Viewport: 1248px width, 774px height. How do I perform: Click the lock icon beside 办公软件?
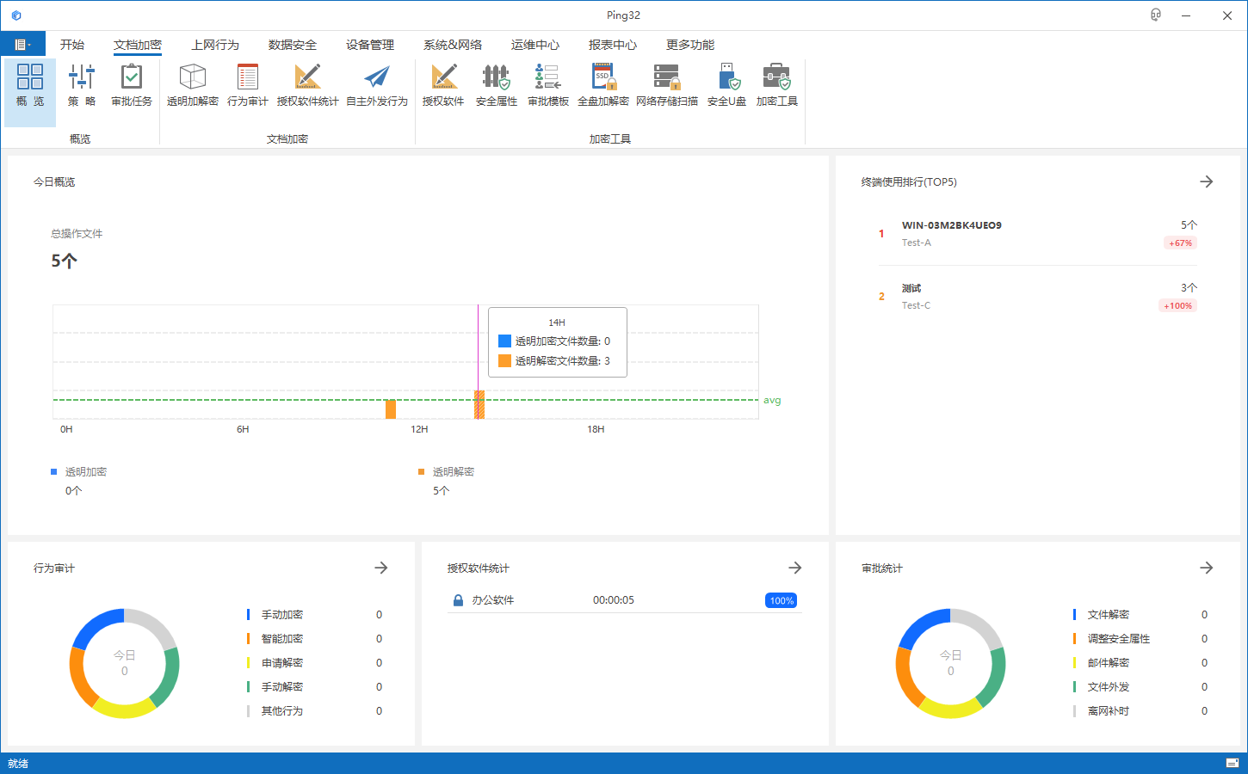pyautogui.click(x=458, y=600)
